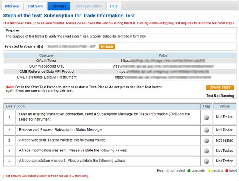This screenshot has width=239, height=181.
Task: Click the flag circle for step 4
Action: [206, 150]
